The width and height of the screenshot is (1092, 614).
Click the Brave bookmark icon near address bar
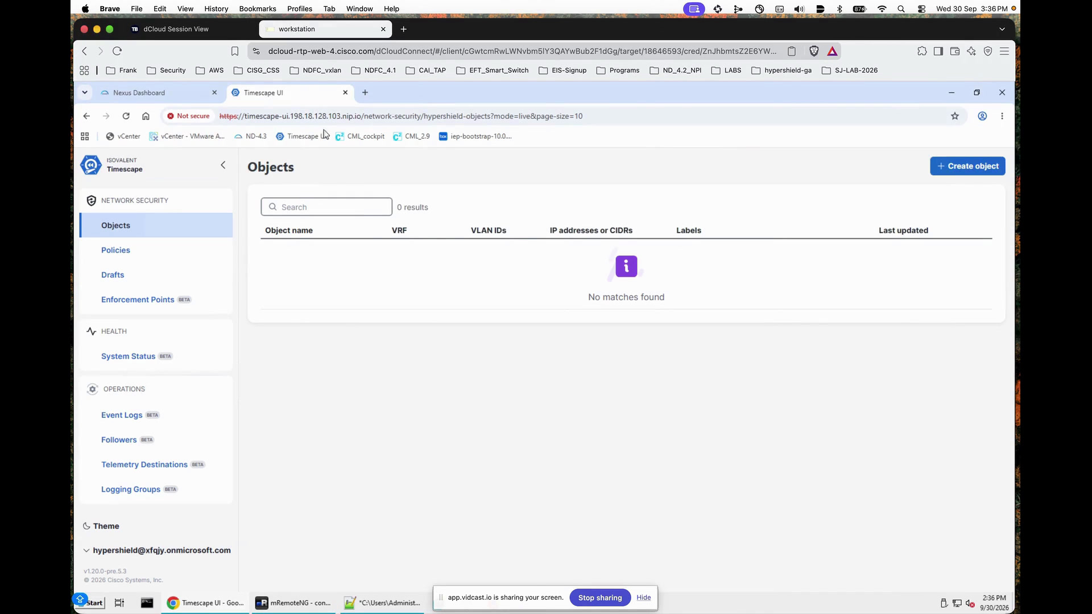coord(235,51)
